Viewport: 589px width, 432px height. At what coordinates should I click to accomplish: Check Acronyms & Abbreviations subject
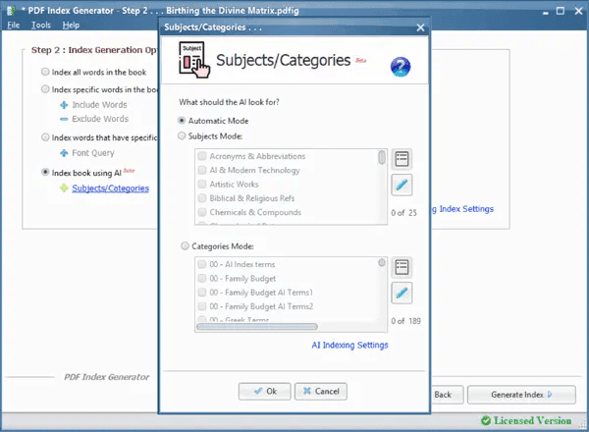pyautogui.click(x=202, y=156)
